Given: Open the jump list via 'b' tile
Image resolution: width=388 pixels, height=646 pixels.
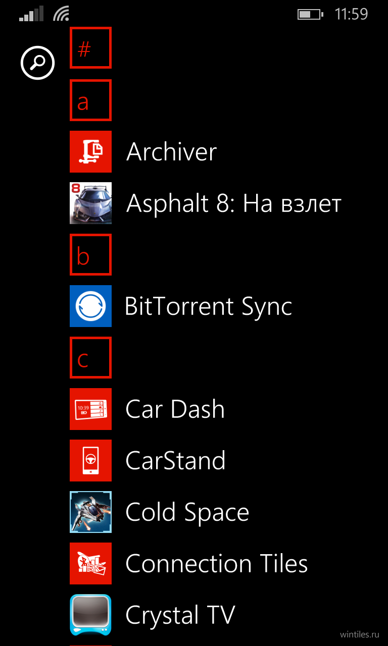Looking at the screenshot, I should [x=90, y=254].
